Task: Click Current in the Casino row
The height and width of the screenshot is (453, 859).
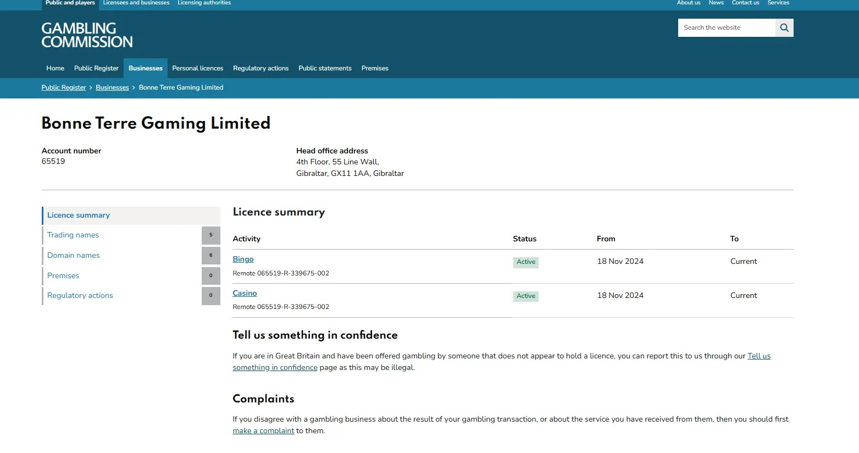Action: 744,296
